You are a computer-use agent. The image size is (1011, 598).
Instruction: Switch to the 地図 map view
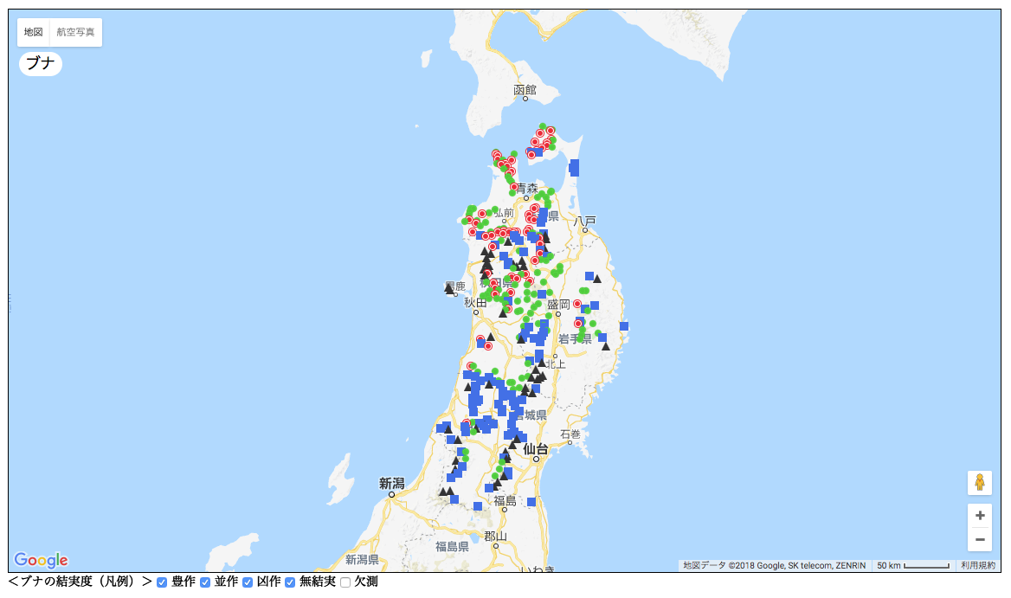(x=33, y=32)
